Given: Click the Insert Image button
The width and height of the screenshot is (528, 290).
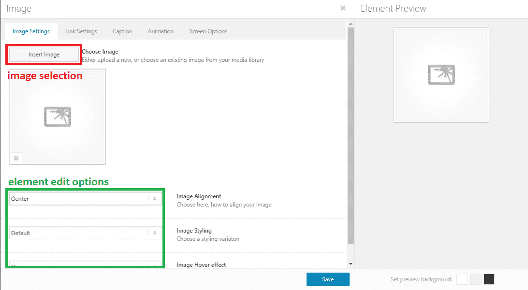Looking at the screenshot, I should click(x=44, y=55).
